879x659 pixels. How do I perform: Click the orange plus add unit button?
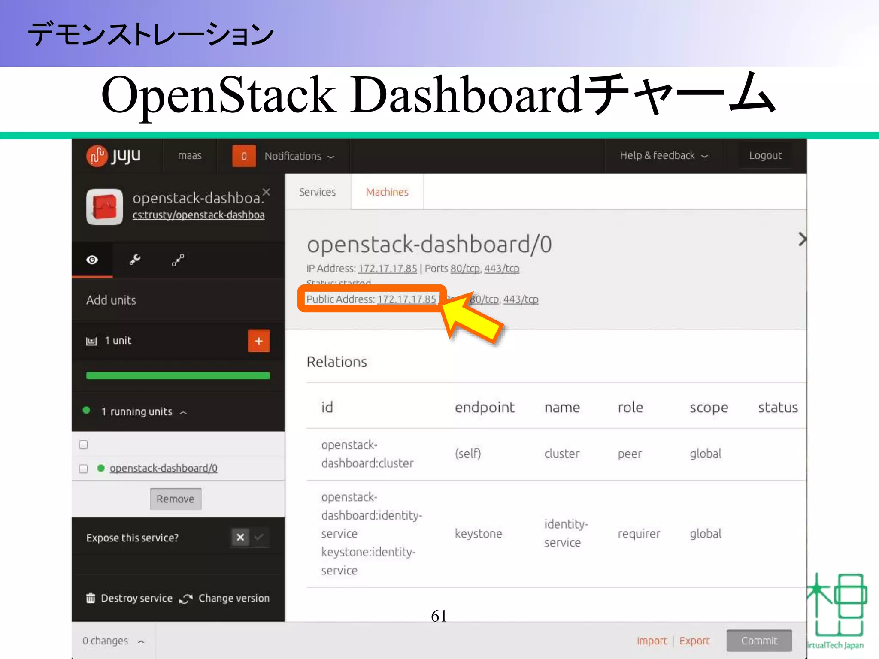click(x=259, y=341)
